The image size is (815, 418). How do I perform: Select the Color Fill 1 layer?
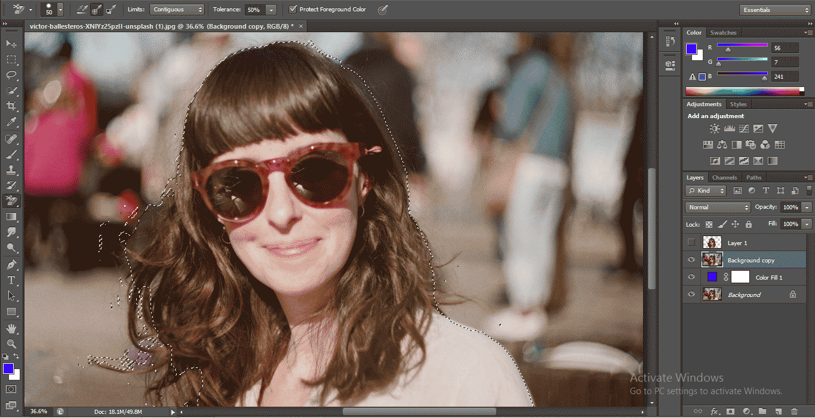[768, 277]
